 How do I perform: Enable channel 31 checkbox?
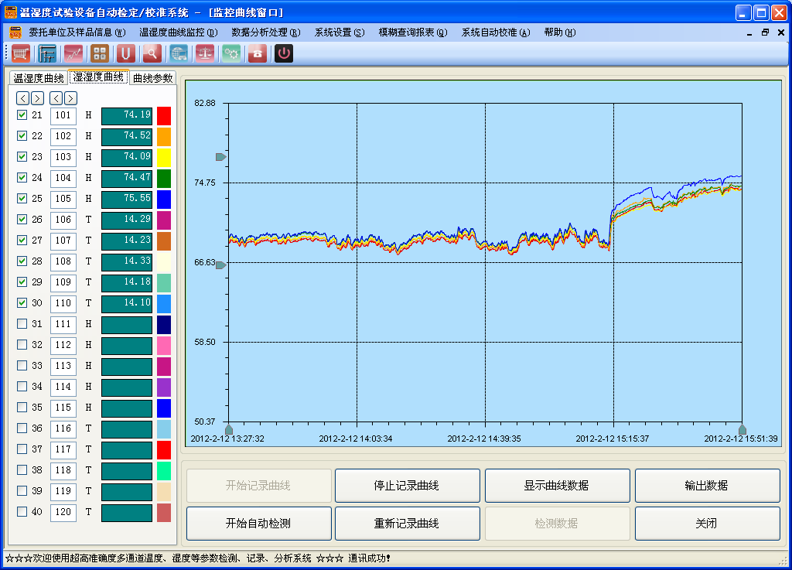coord(22,324)
